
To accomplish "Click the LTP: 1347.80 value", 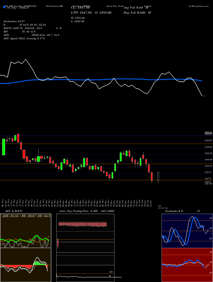I will click(x=81, y=12).
